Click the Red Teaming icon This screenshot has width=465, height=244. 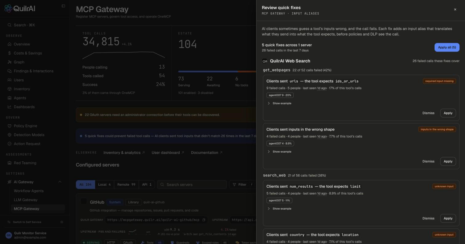tap(10, 163)
